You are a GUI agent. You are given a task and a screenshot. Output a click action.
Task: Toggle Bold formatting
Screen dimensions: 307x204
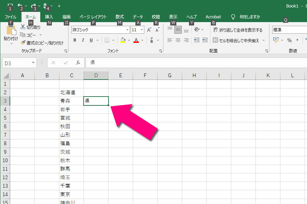tap(75, 40)
